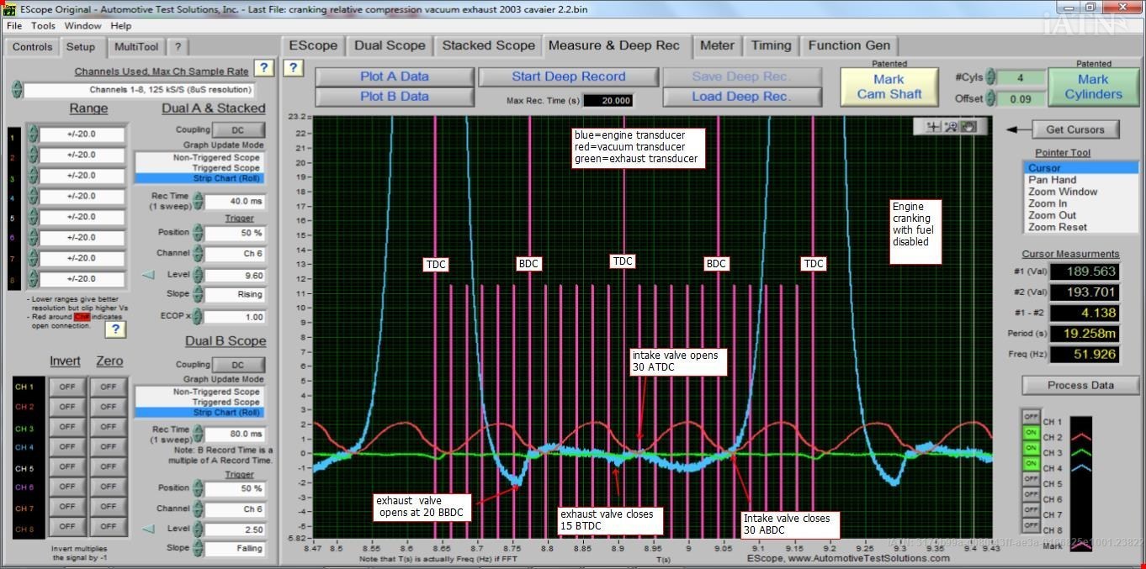Click the crosshair cursor tool in graph palette
The image size is (1146, 569).
pos(933,127)
